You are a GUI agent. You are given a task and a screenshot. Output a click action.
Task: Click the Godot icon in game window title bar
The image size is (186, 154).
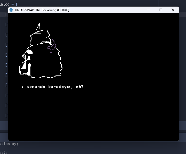(x=11, y=10)
